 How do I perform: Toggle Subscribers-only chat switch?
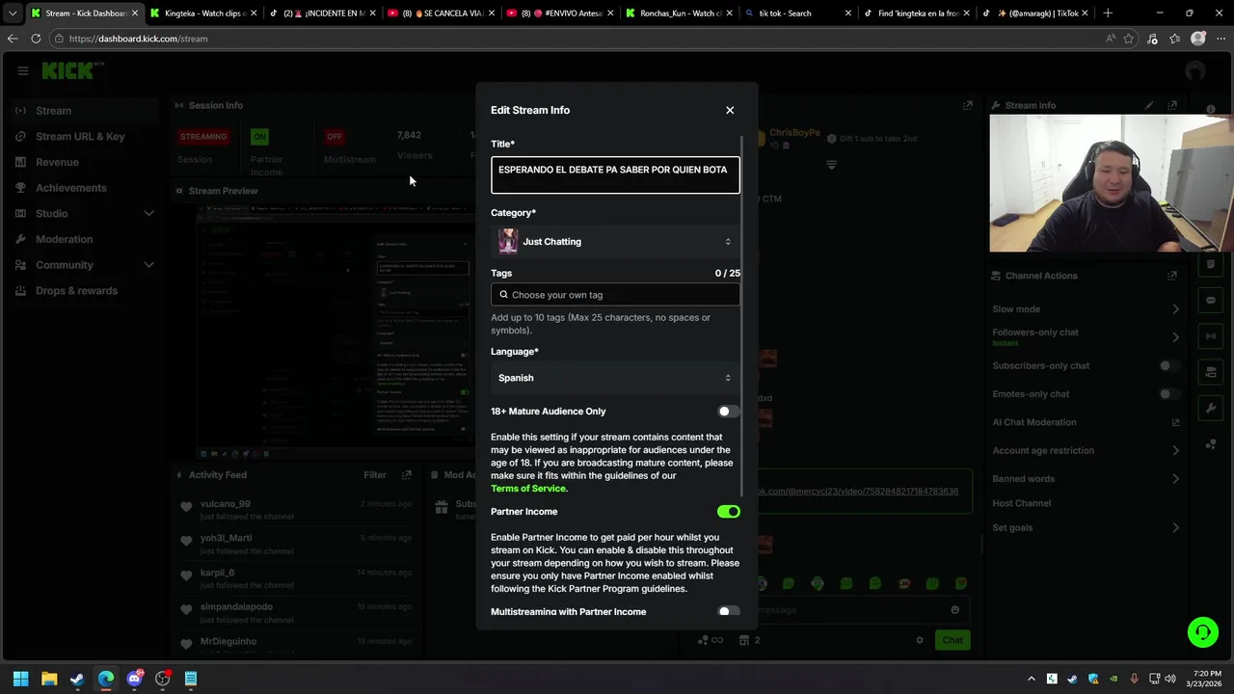pyautogui.click(x=1168, y=366)
